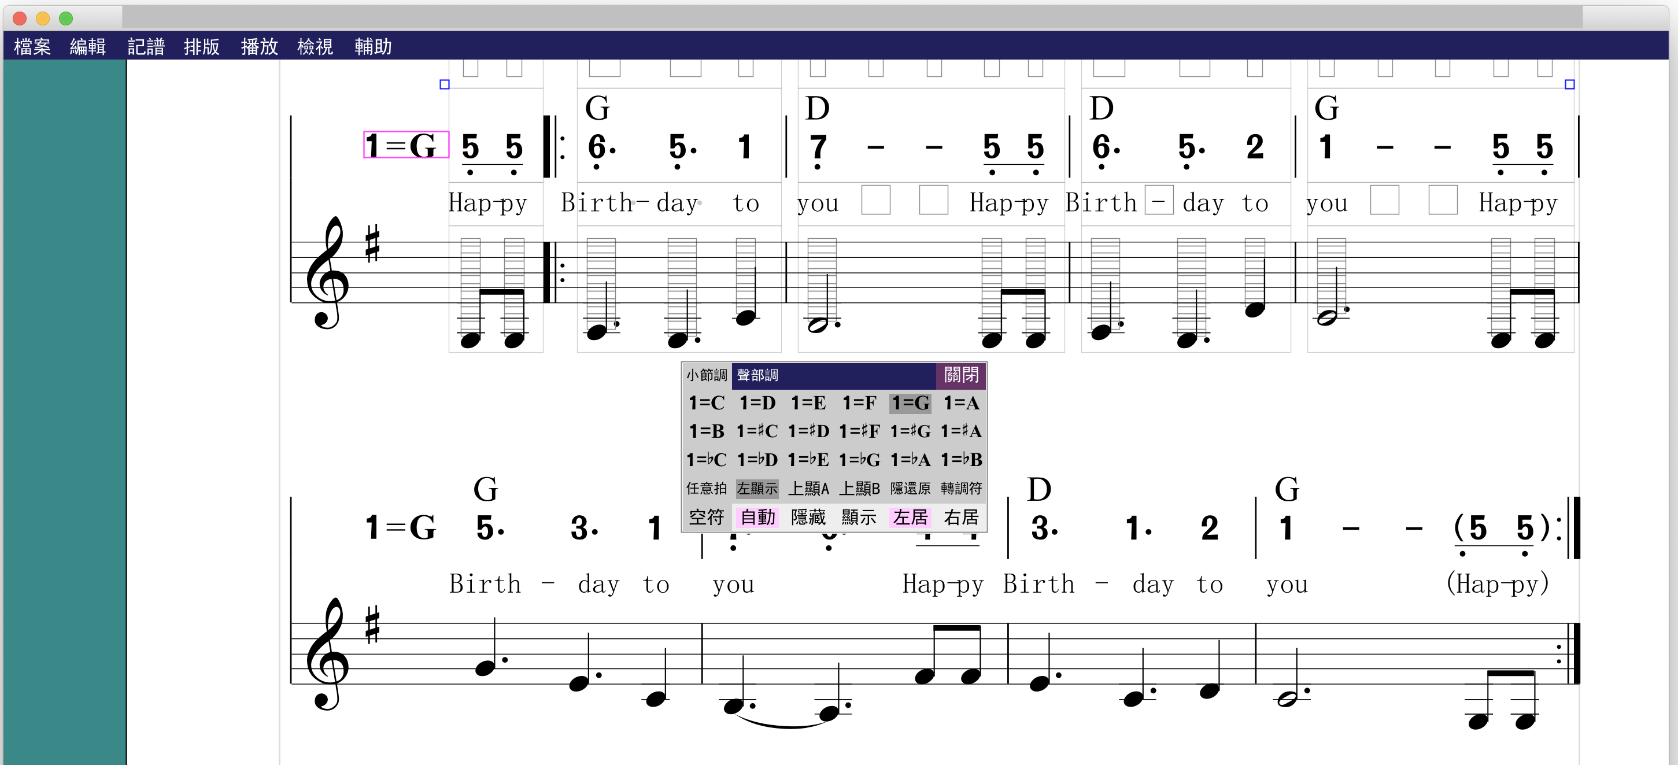Choose key 1=♭E in the panel
Screen dimensions: 1678x765
coord(808,460)
